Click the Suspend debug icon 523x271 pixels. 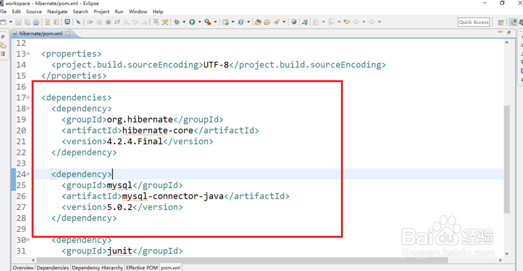99,22
